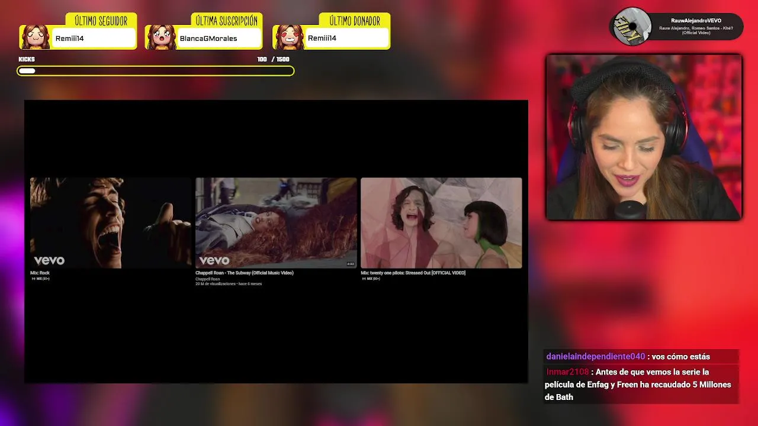The height and width of the screenshot is (426, 758).
Task: Click the MIX (50+) badge under Mix: Rock
Action: click(x=40, y=279)
